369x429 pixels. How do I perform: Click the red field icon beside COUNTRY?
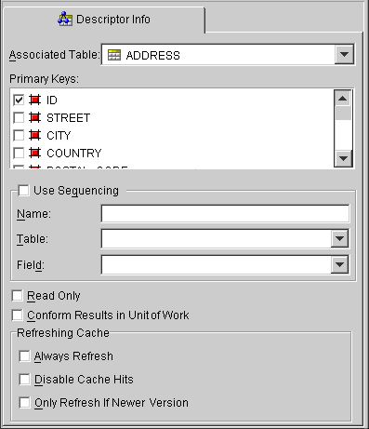(x=34, y=153)
